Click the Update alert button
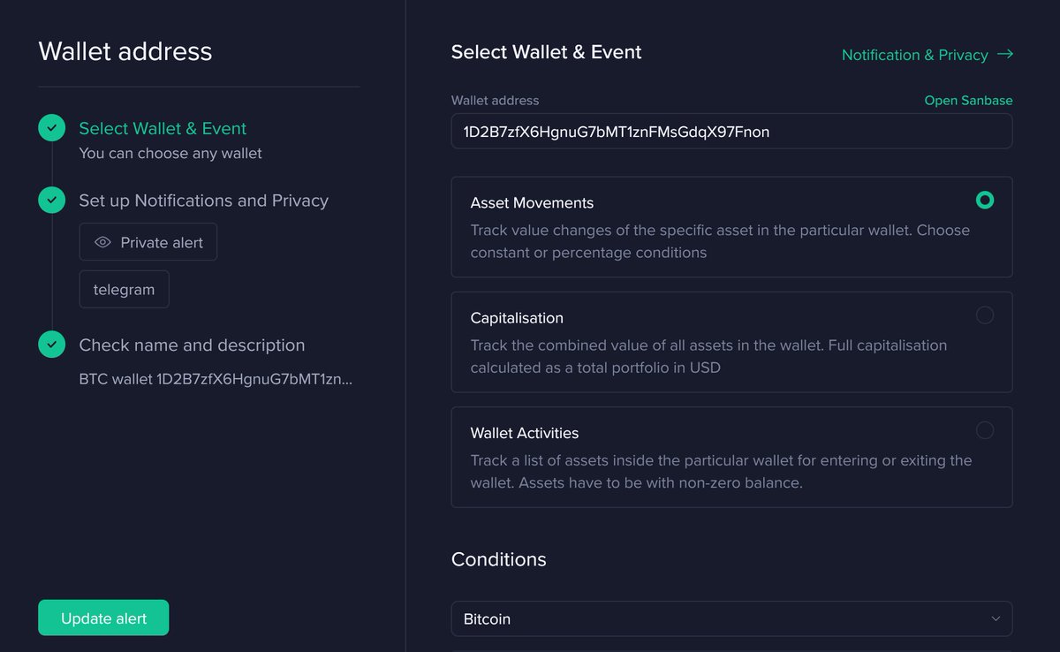Screen dimensions: 1060x652 click(103, 618)
